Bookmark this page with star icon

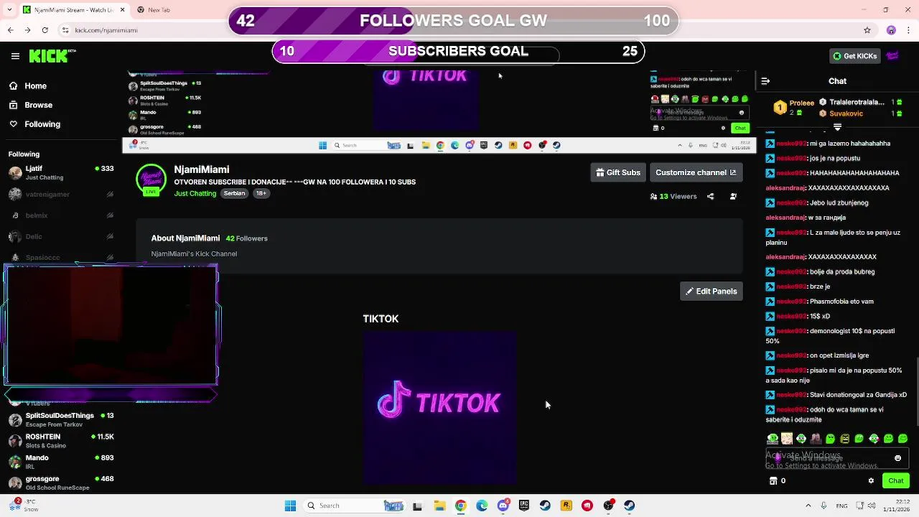click(867, 30)
